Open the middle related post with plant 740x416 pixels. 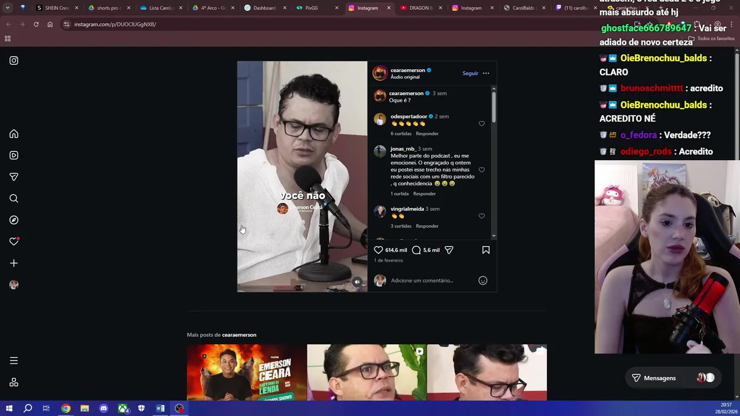click(x=367, y=372)
